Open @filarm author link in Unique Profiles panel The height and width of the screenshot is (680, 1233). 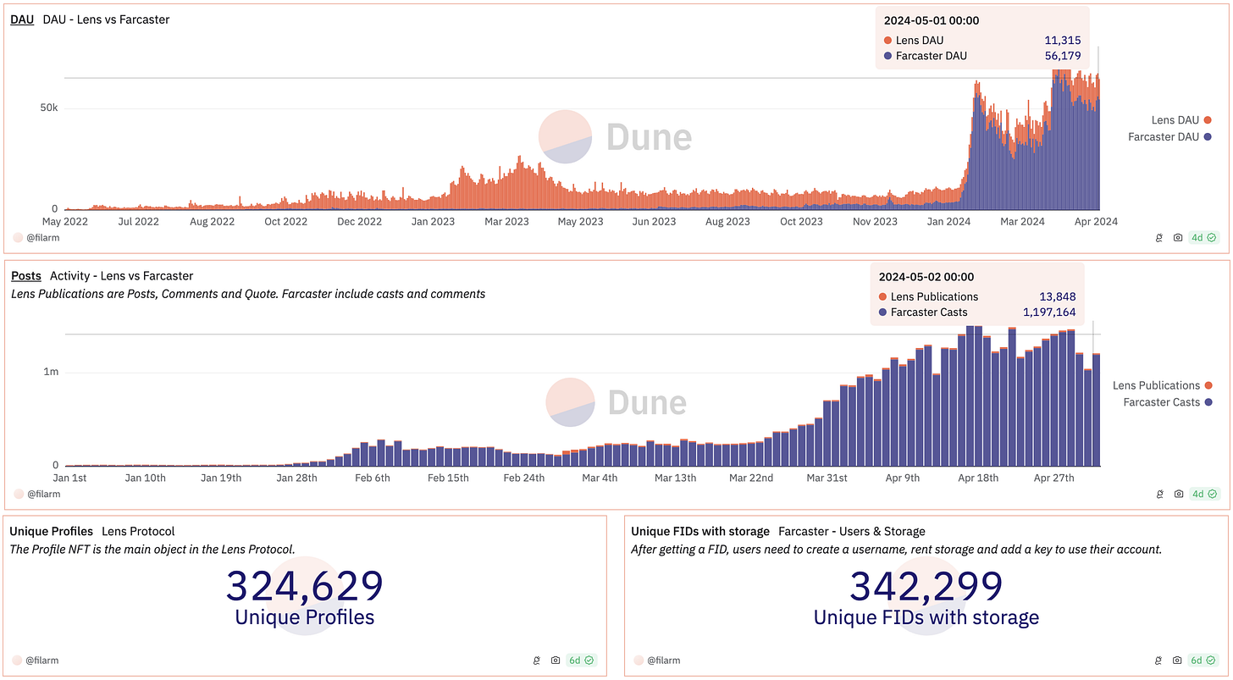(44, 661)
